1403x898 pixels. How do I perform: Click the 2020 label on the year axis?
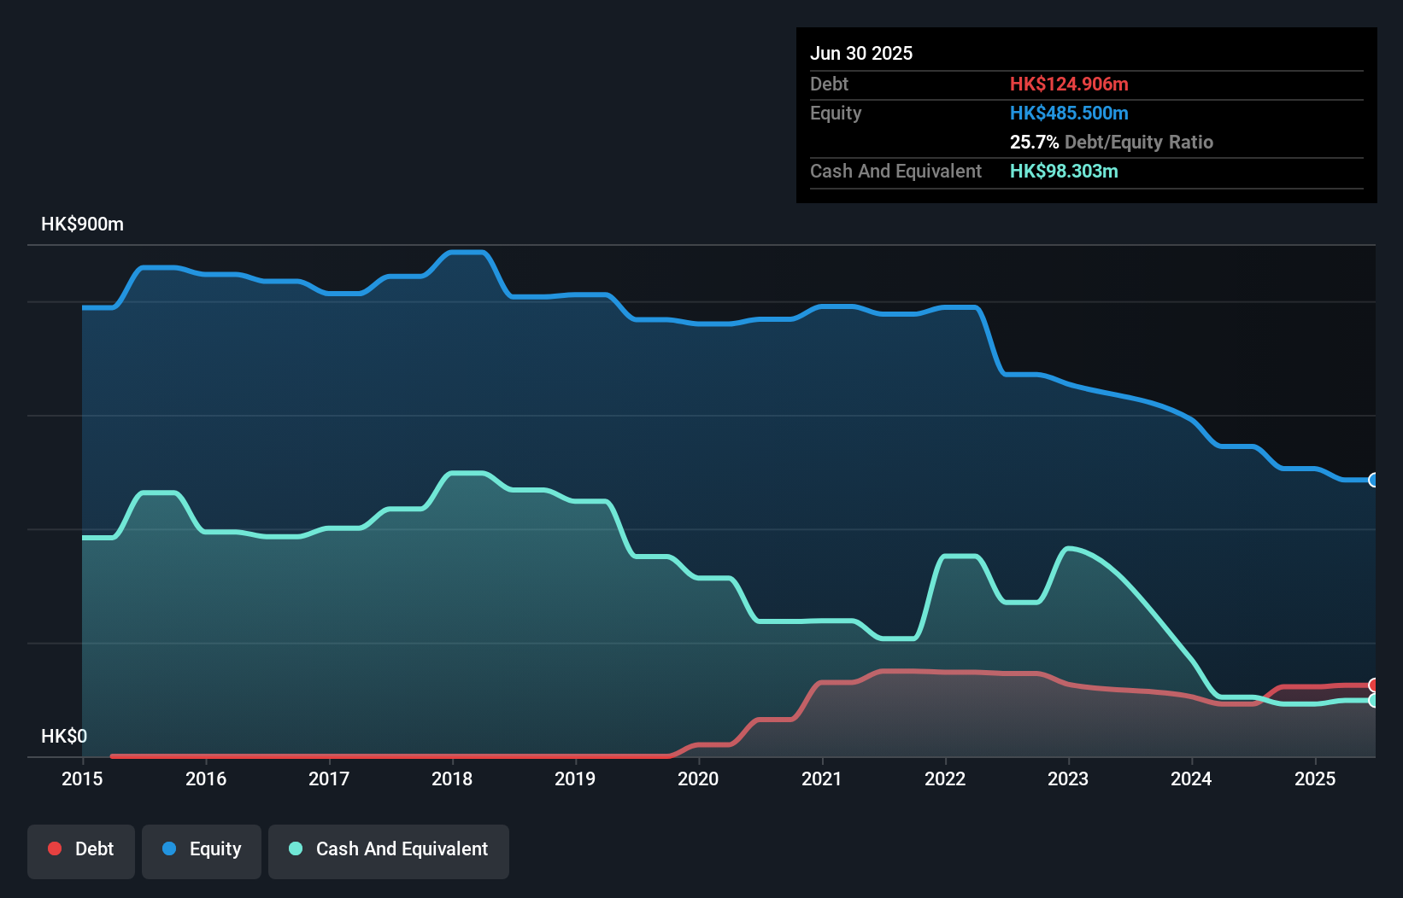point(698,778)
